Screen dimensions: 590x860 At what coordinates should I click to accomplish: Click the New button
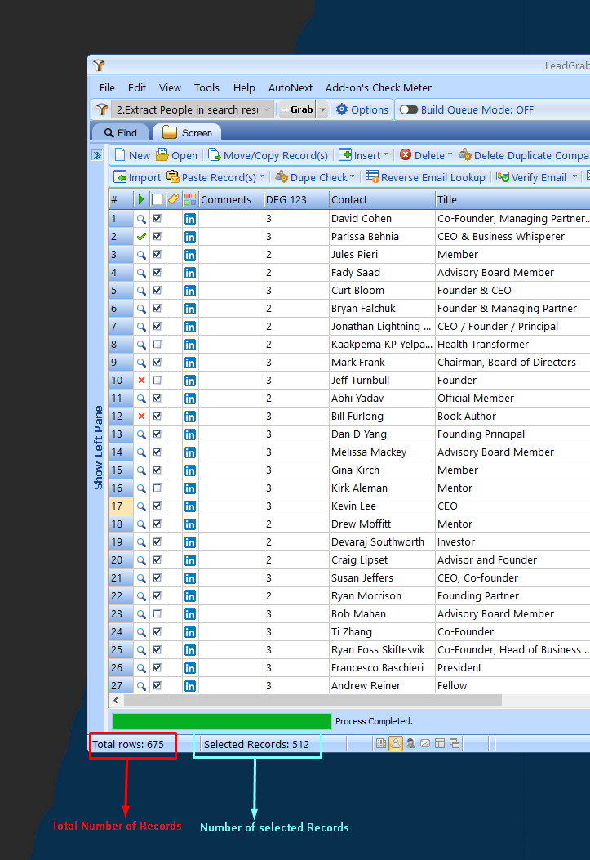point(132,155)
